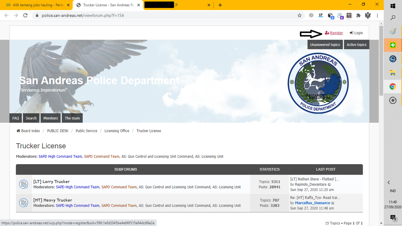402x226 pixels.
Task: Open the Windows notification center
Action: (393, 218)
